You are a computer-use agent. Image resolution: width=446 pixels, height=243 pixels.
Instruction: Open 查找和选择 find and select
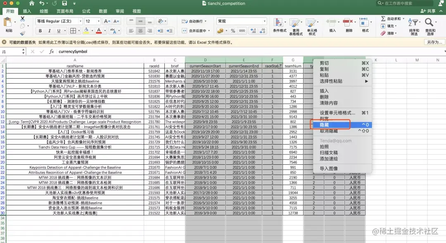click(x=430, y=26)
